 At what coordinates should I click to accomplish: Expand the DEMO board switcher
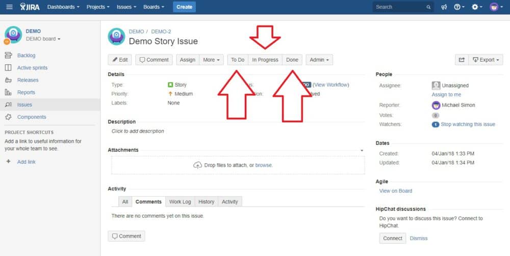coord(43,39)
